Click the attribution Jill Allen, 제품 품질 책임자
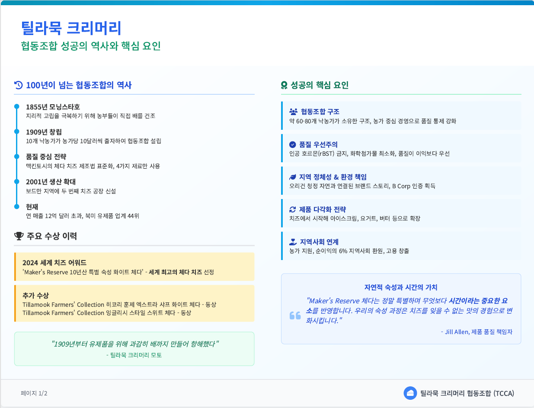Screen dimensions: 534x408 point(476,332)
